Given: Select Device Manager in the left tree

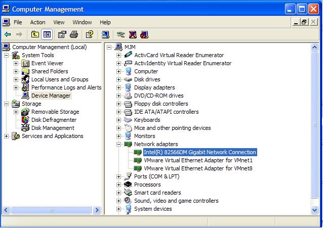Looking at the screenshot, I should tap(51, 96).
